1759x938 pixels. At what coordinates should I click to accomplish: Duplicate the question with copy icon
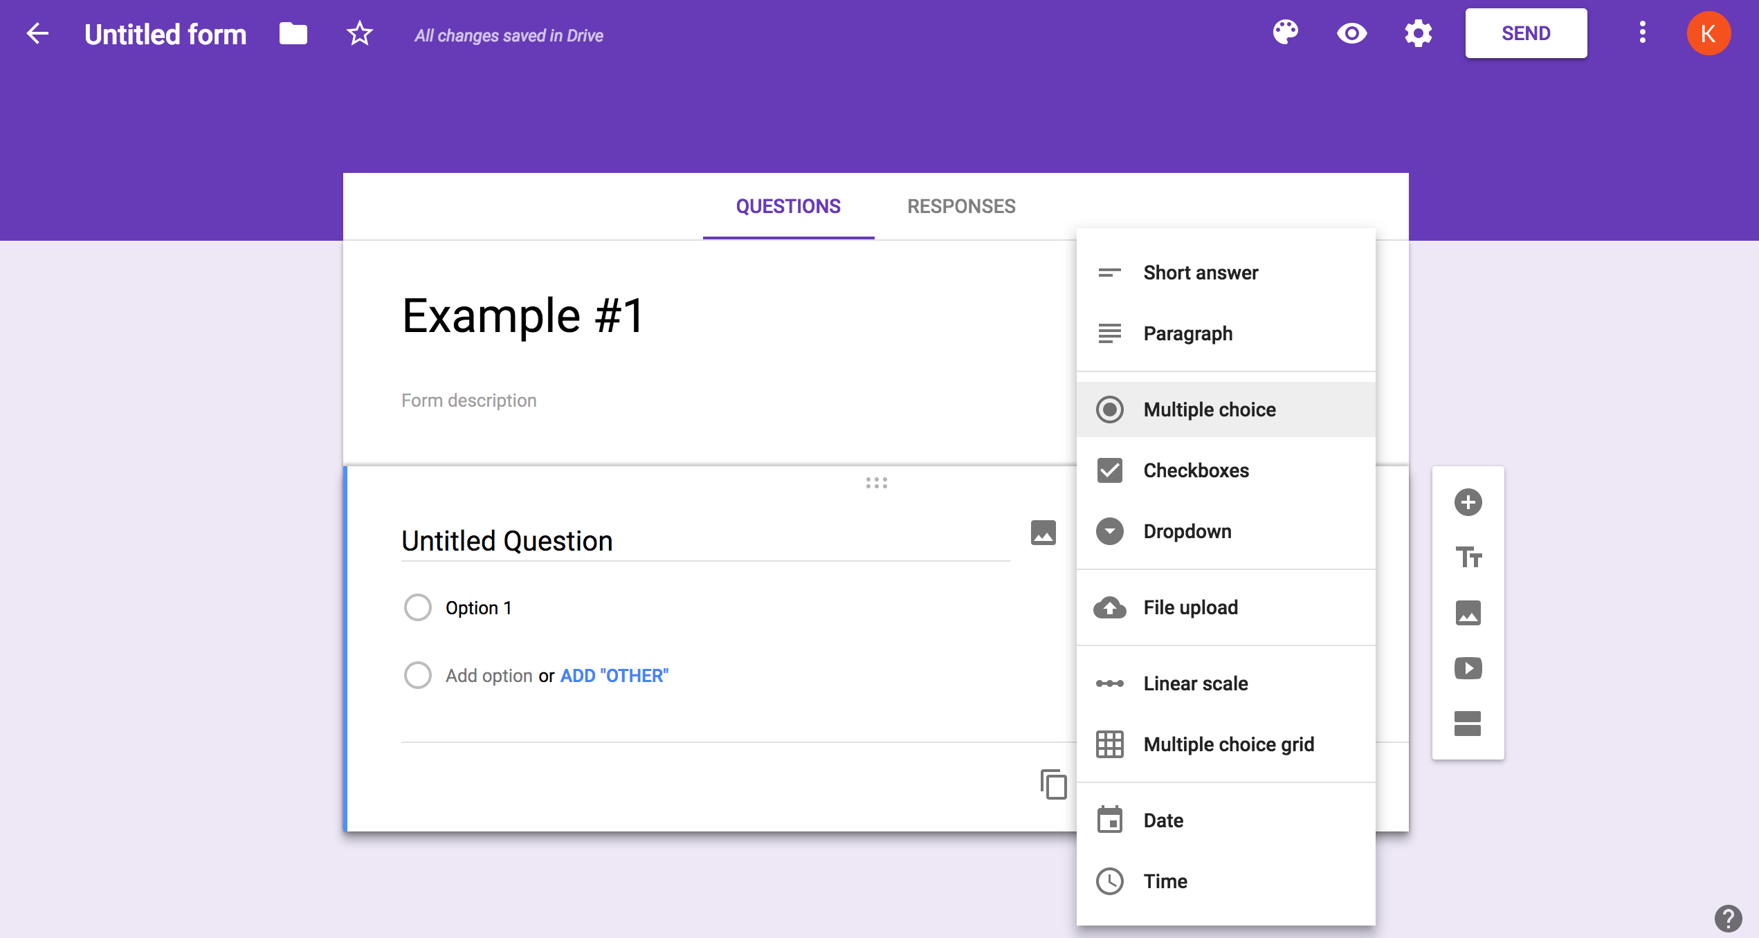[x=1053, y=784]
